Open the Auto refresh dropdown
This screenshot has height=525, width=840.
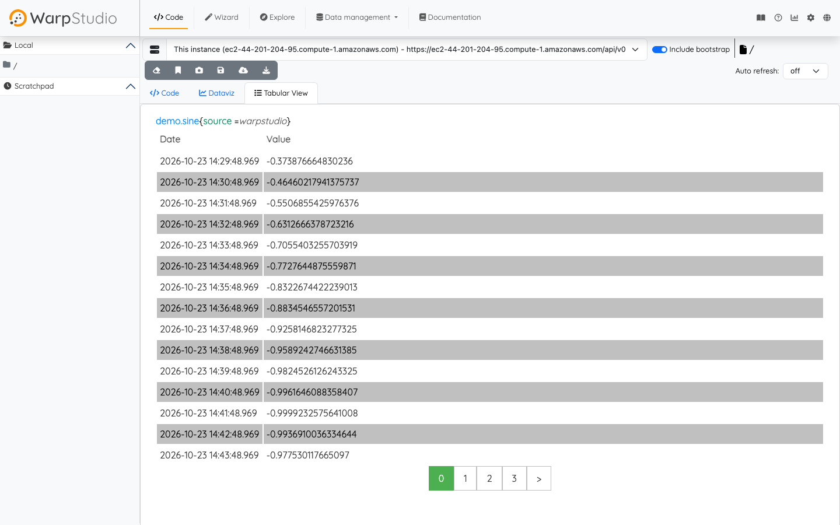pos(805,71)
